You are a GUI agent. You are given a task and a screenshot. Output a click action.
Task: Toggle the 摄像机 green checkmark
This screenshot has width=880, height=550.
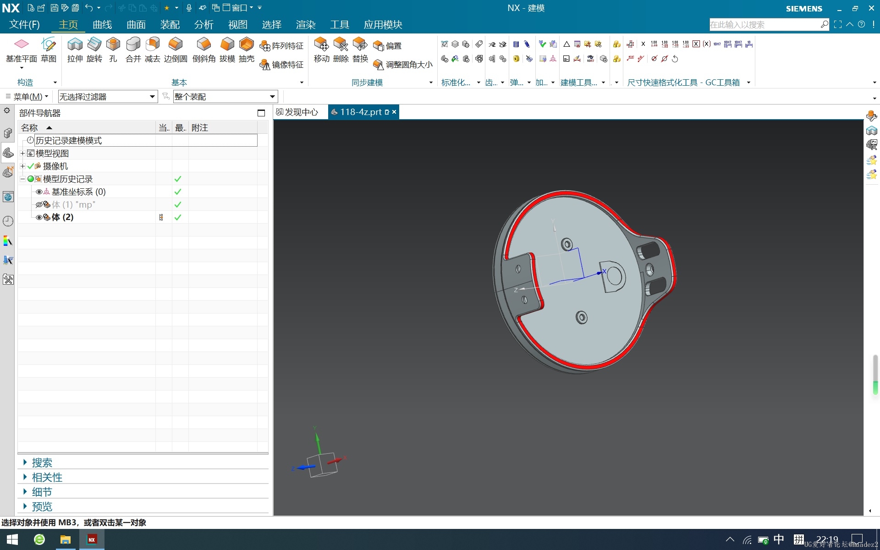pyautogui.click(x=31, y=166)
